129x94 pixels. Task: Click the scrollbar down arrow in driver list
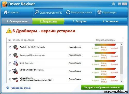pos(122,81)
